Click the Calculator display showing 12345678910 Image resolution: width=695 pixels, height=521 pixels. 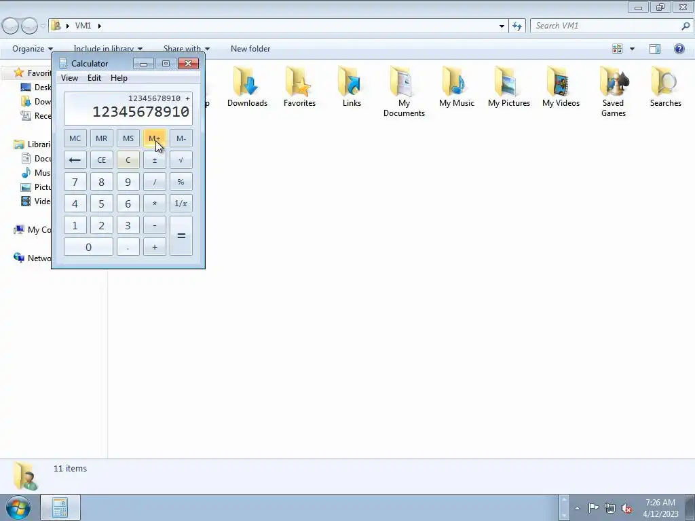click(x=128, y=109)
